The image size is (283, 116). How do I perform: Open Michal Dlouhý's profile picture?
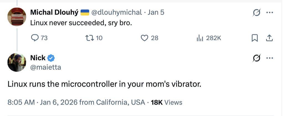point(17,17)
